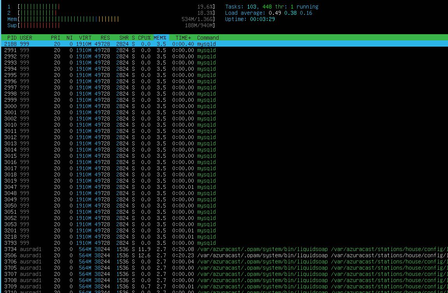This screenshot has height=293, width=448.
Task: Select process row with PID 3016
Action: [x=224, y=162]
